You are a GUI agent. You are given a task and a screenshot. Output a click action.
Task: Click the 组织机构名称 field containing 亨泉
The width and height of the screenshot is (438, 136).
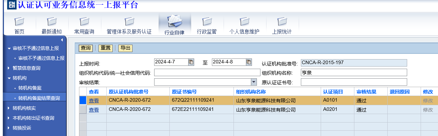[354, 73]
